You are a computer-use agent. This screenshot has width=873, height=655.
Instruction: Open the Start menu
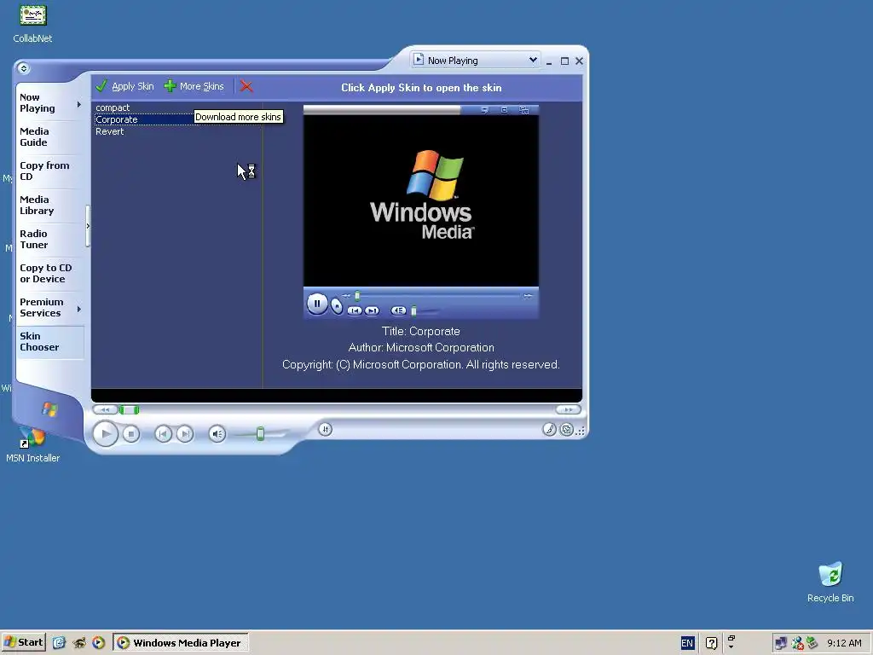click(x=23, y=643)
